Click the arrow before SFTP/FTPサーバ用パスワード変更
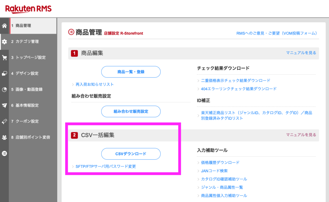 pyautogui.click(x=73, y=166)
